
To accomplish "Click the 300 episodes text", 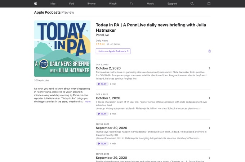I will point(41,80).
